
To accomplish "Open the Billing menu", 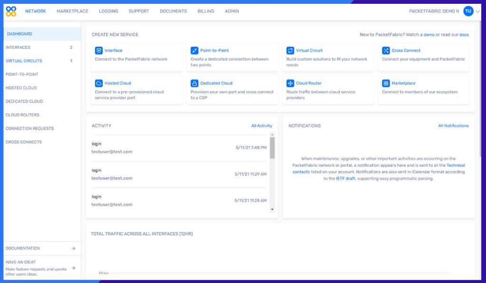I will pos(206,11).
